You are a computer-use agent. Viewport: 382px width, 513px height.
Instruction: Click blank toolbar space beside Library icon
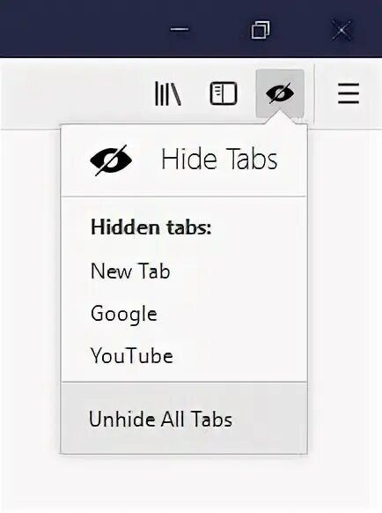tap(75, 94)
